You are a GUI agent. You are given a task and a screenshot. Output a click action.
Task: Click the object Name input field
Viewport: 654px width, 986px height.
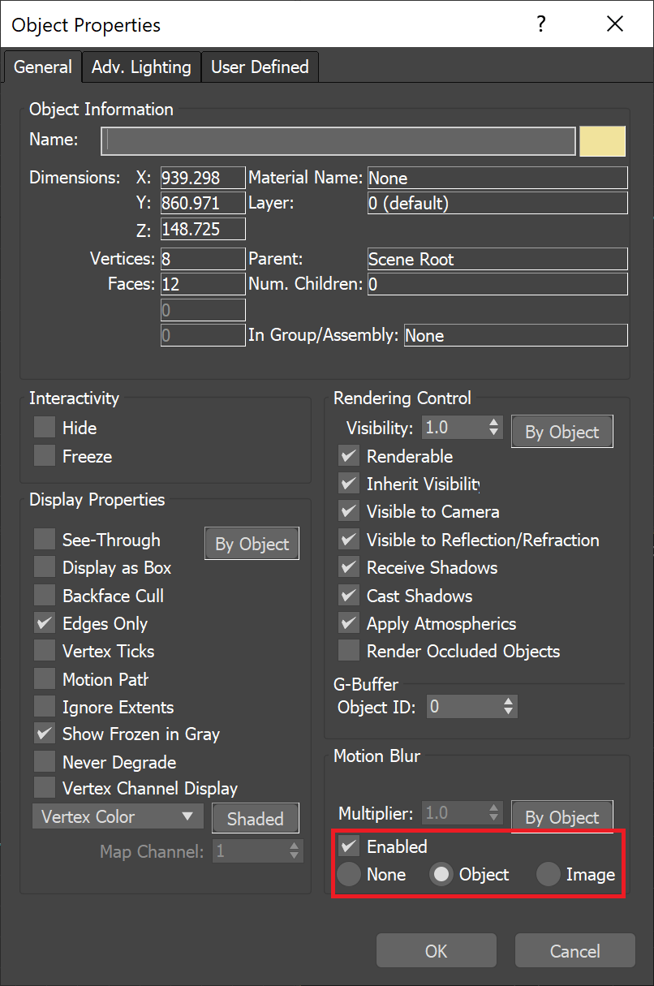[338, 140]
